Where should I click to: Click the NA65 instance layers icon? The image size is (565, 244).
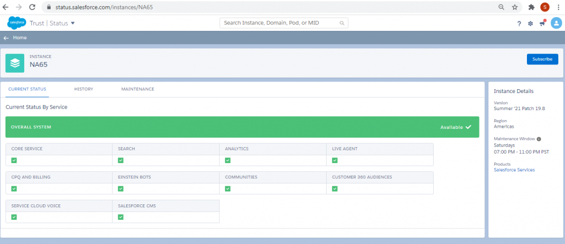15,63
